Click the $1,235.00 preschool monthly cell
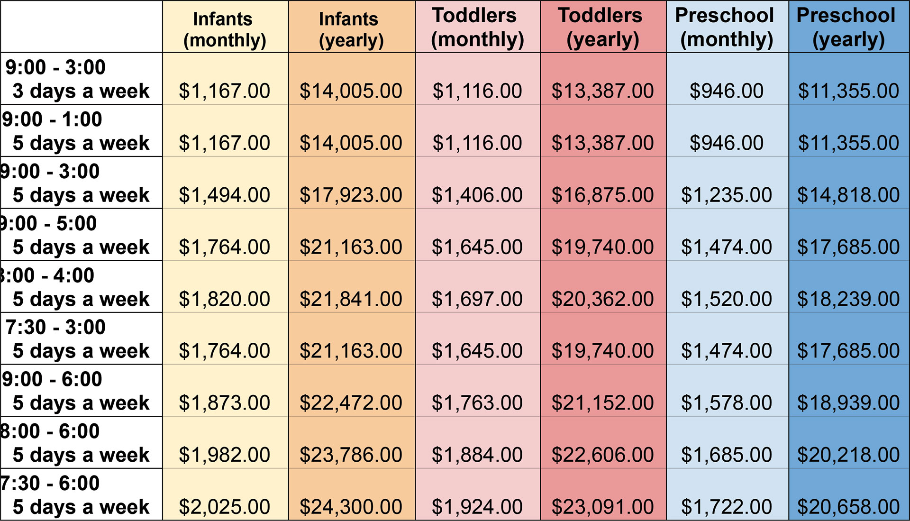 (727, 195)
